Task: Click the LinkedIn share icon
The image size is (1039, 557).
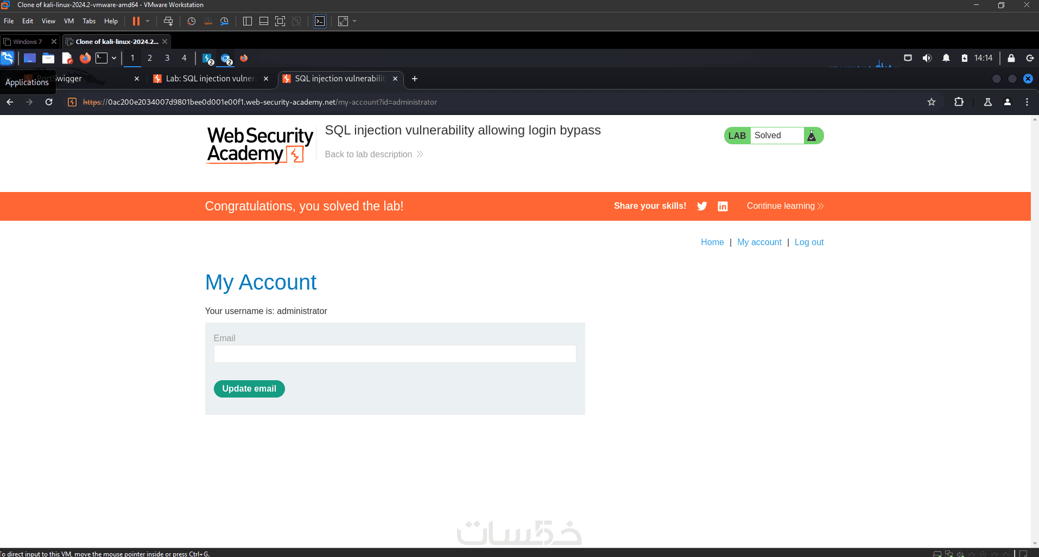Action: pos(723,206)
